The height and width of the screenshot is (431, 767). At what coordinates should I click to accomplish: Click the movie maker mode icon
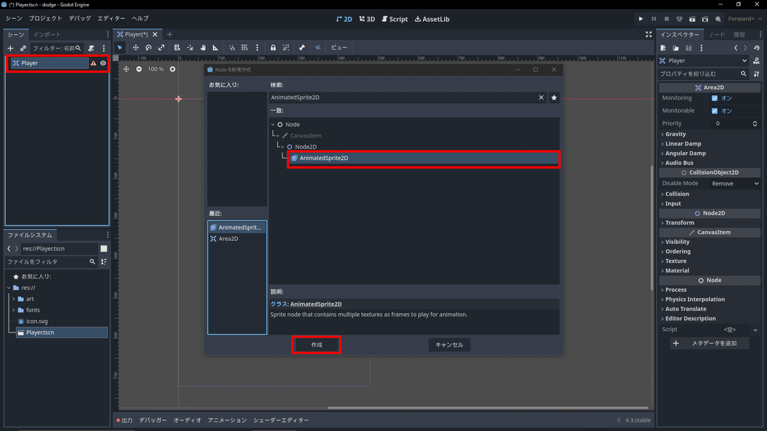tap(718, 19)
